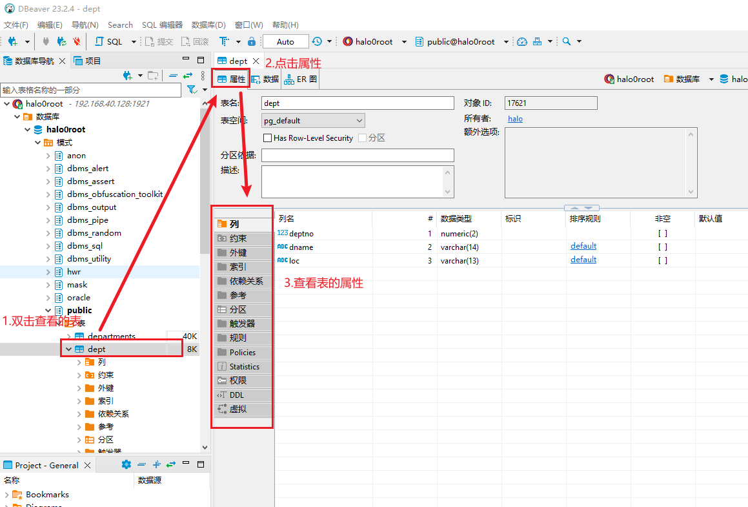Click default collation link for dname

click(x=583, y=246)
